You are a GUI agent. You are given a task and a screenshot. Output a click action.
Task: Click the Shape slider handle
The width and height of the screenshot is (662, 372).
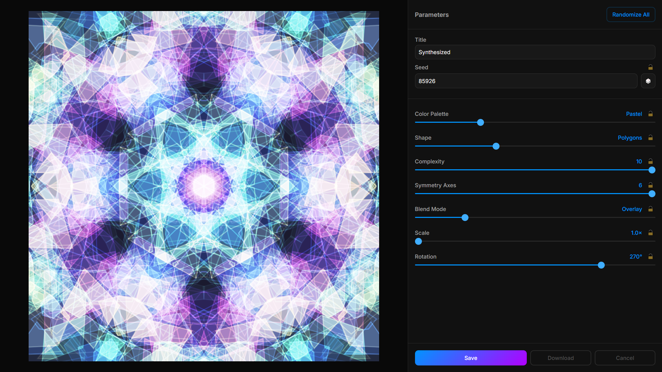[x=496, y=146]
